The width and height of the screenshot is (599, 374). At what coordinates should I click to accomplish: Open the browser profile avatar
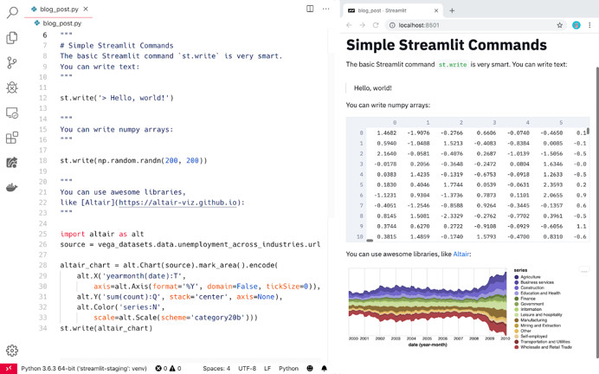tap(576, 25)
